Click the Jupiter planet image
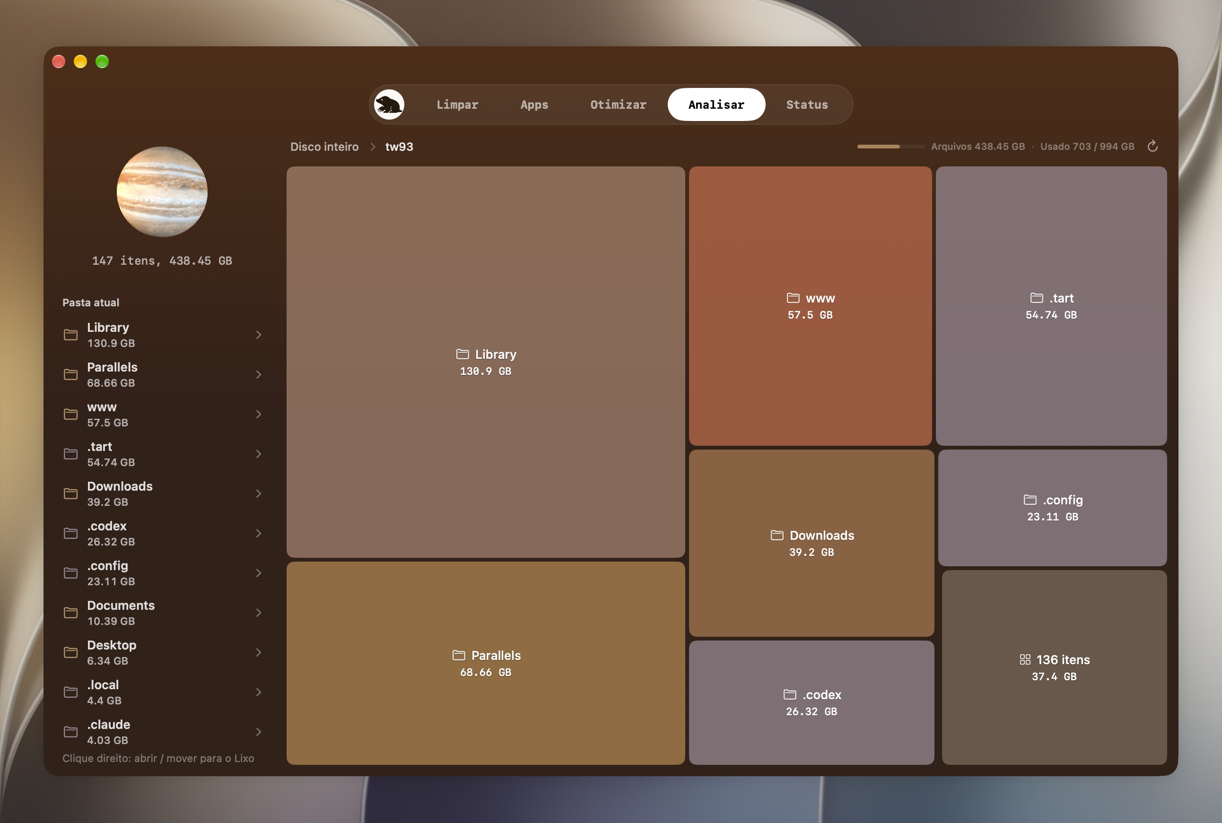 [x=162, y=191]
